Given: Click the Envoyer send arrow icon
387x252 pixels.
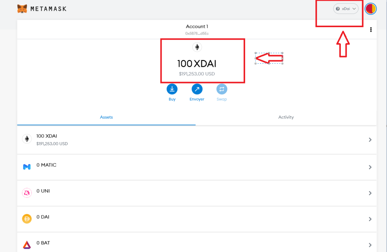Looking at the screenshot, I should 197,89.
